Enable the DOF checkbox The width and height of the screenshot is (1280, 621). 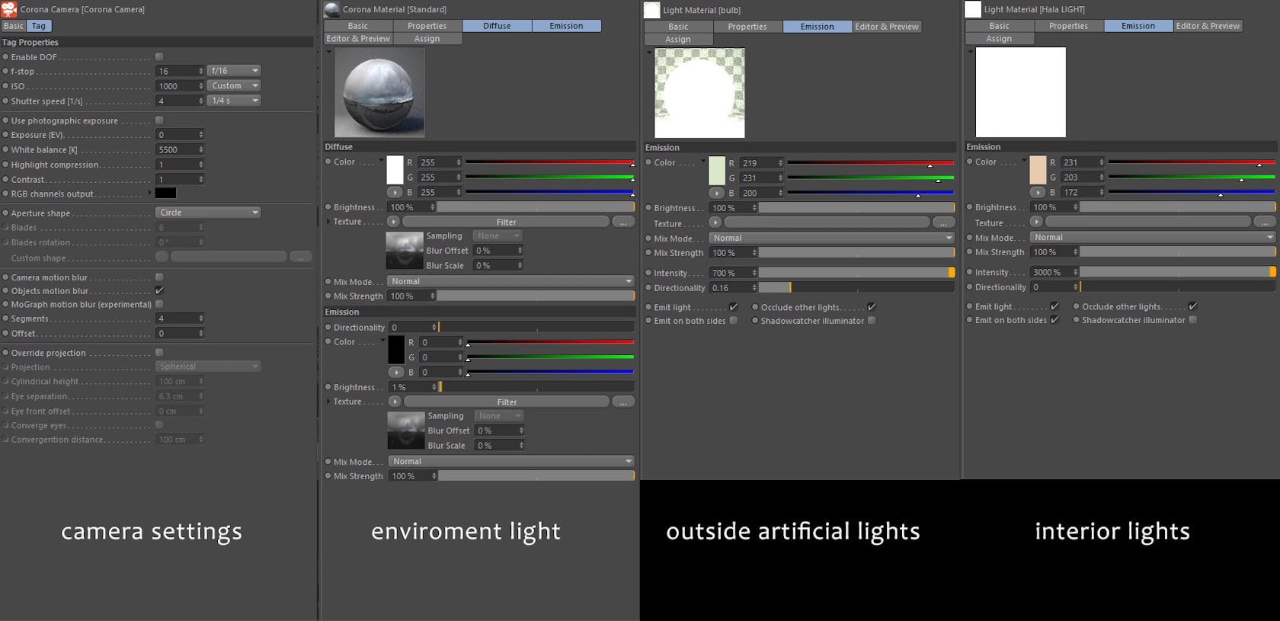click(x=159, y=57)
